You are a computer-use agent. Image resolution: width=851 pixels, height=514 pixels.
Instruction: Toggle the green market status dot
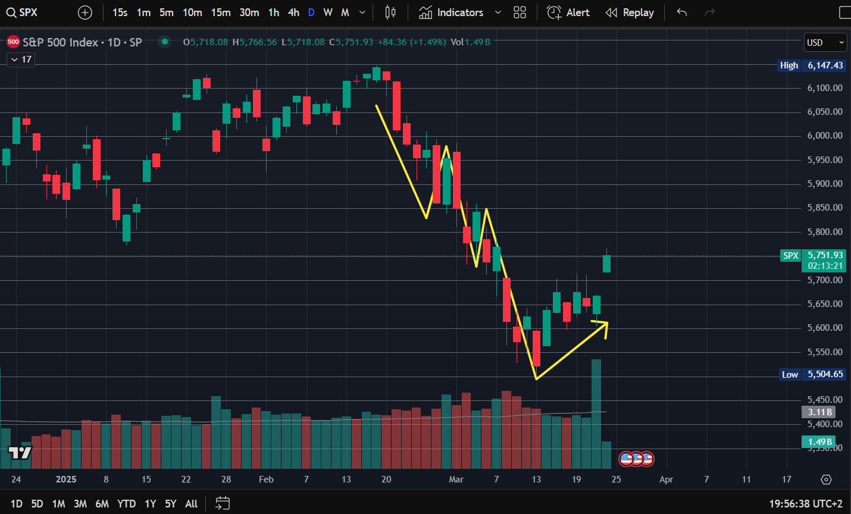[x=165, y=42]
